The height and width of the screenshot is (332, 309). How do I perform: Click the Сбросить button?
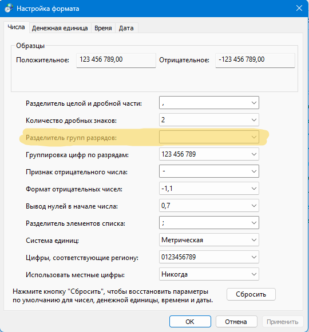251,294
